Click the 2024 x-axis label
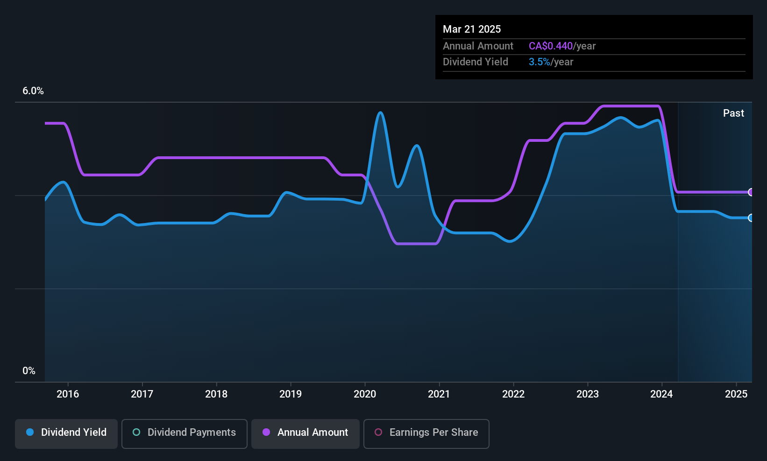767x461 pixels. (661, 394)
